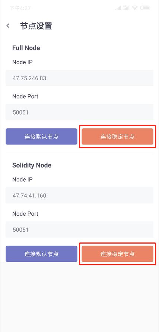
Task: Focus the Solidity Node port field
Action: tap(80, 229)
